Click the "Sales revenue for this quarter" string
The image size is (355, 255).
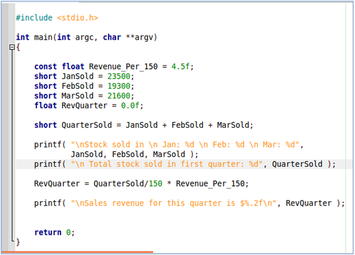[x=173, y=203]
